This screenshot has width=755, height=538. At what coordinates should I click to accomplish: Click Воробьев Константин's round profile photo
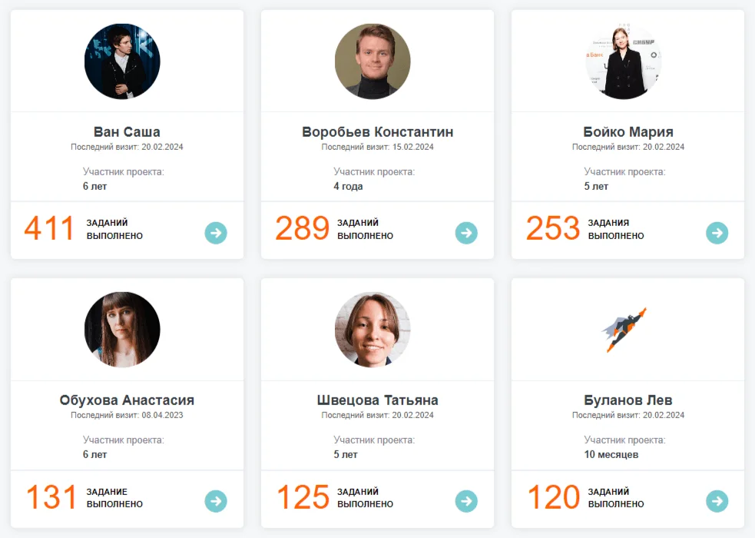click(x=373, y=61)
